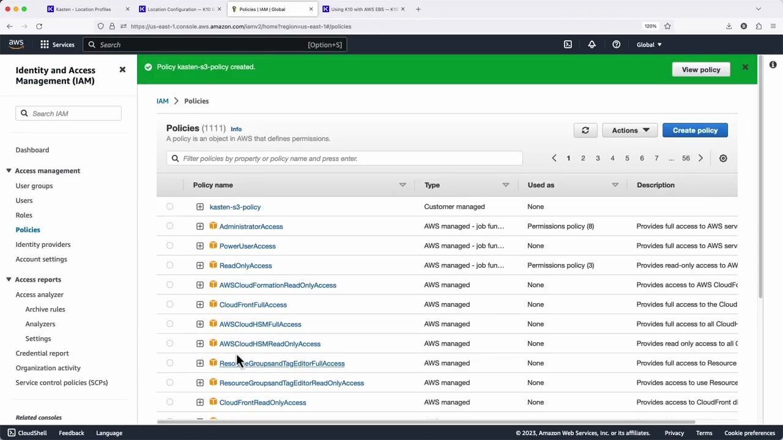Viewport: 783px width, 440px height.
Task: Click the PowerUserAccess policy cube icon
Action: tap(213, 245)
